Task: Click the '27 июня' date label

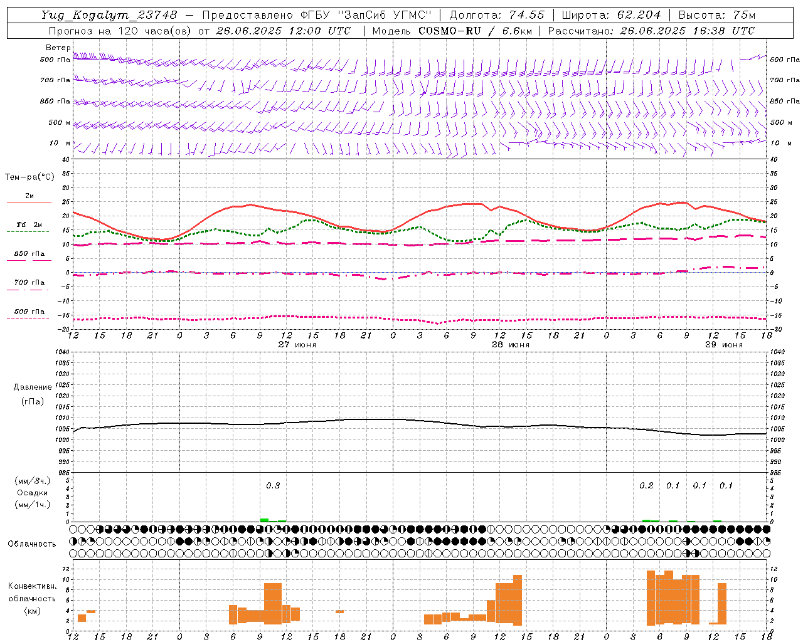Action: point(297,345)
